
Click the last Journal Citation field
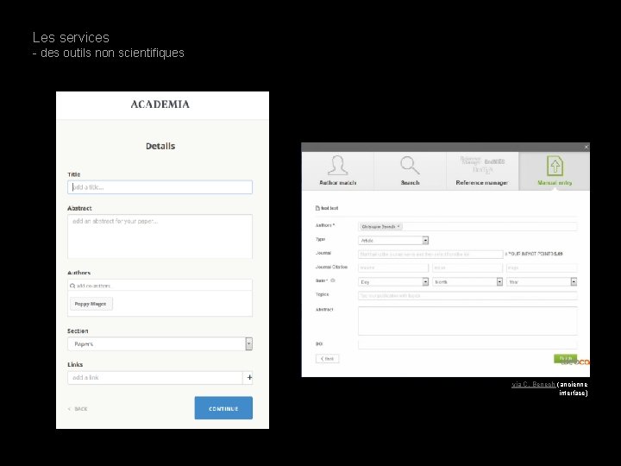542,268
